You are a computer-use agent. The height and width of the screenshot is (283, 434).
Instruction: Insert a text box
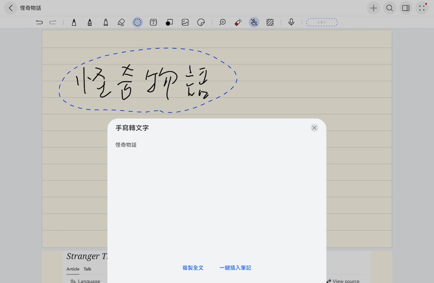point(153,22)
